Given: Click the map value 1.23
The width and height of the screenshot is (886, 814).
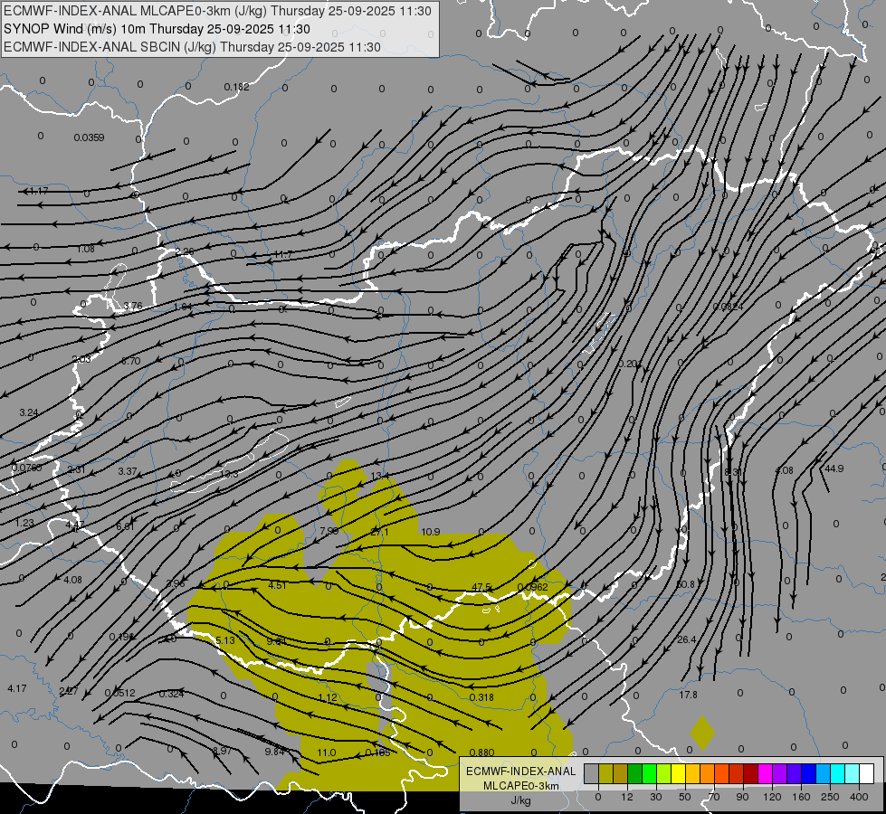Looking at the screenshot, I should coord(24,523).
